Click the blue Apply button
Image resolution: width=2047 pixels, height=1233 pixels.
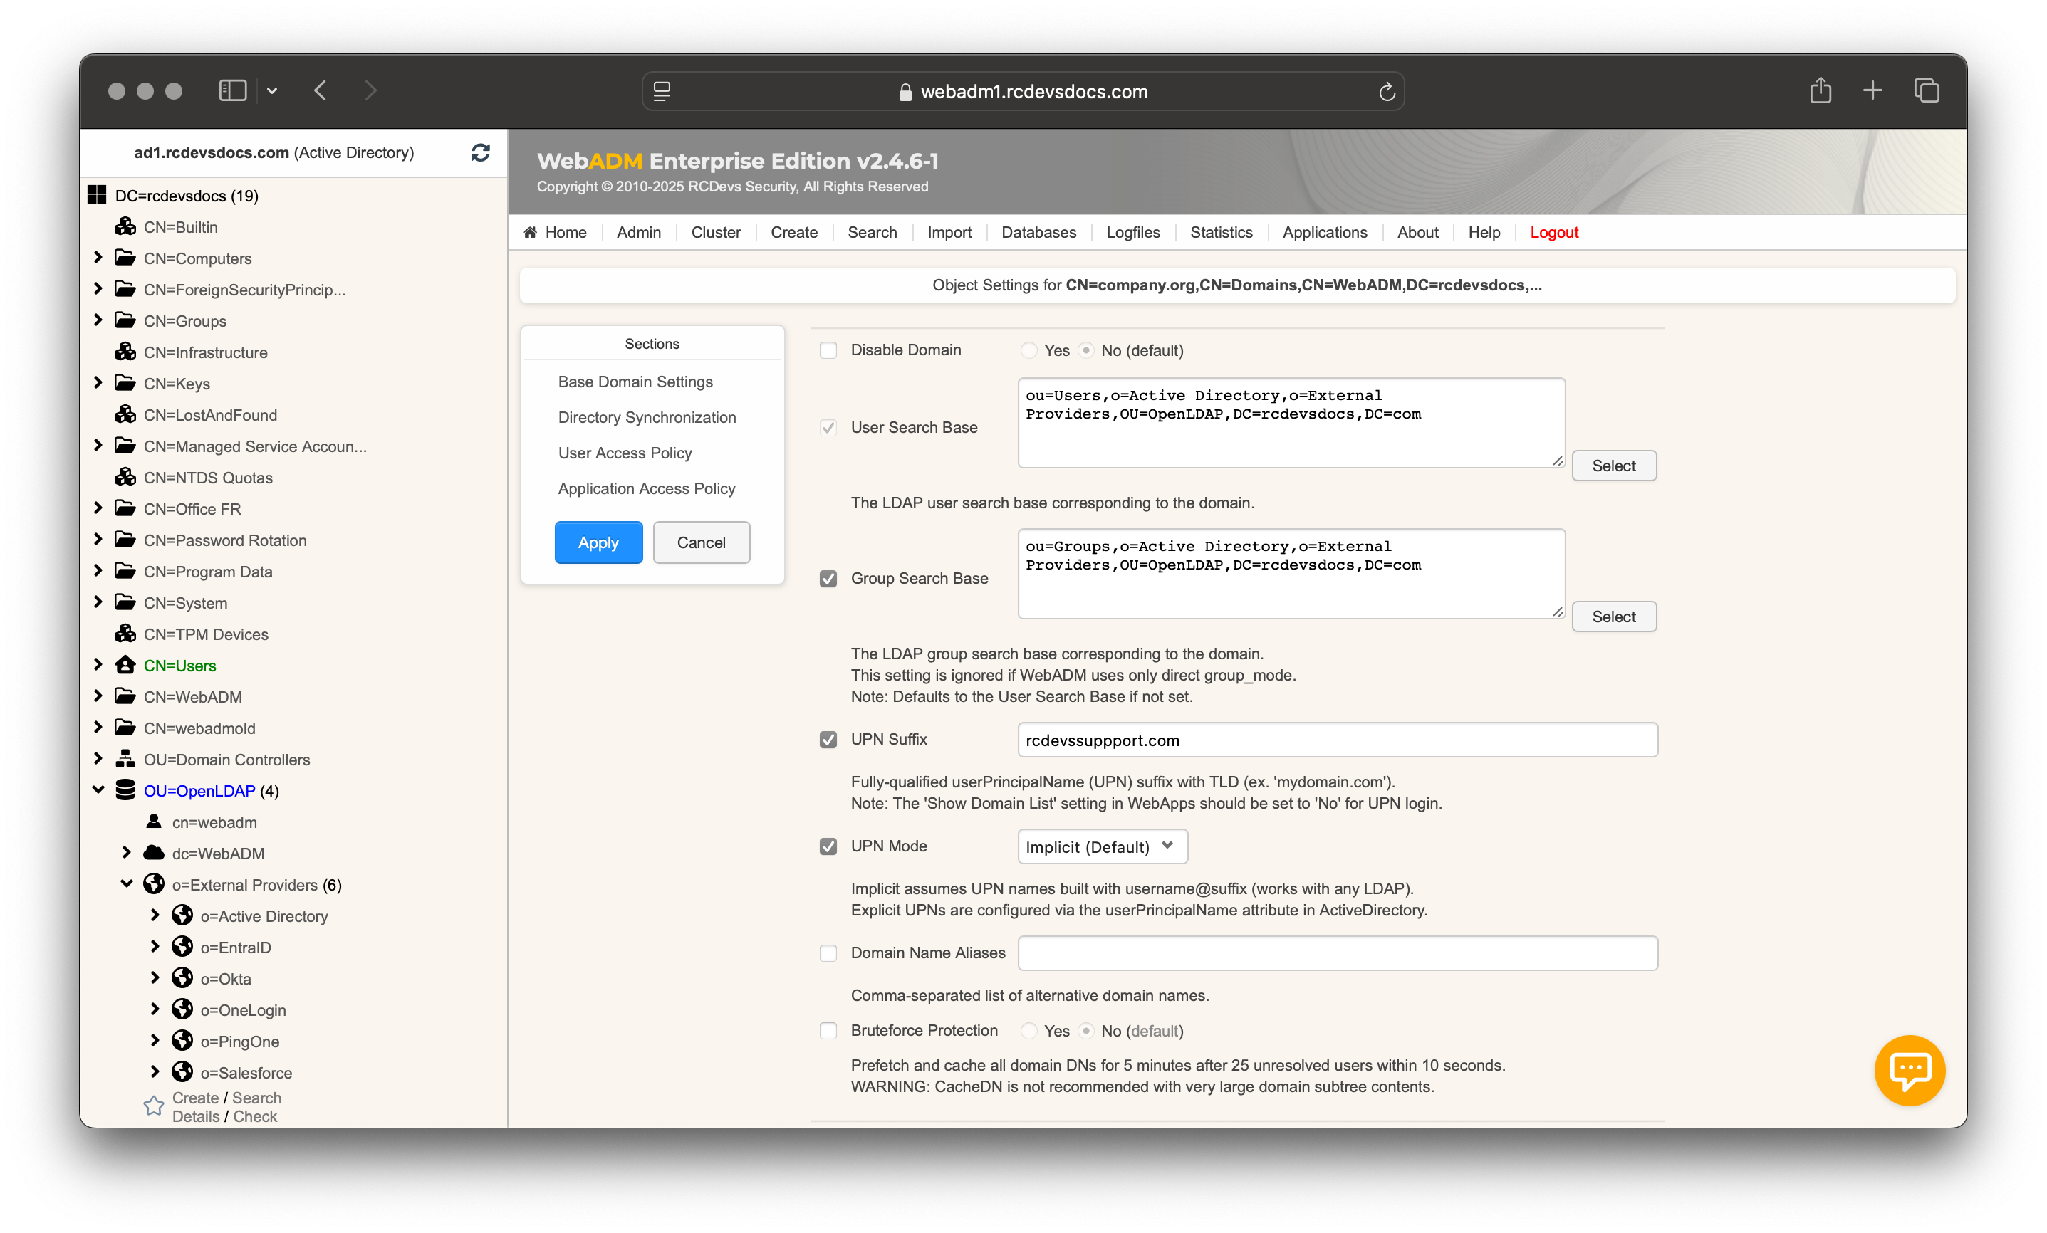point(598,542)
